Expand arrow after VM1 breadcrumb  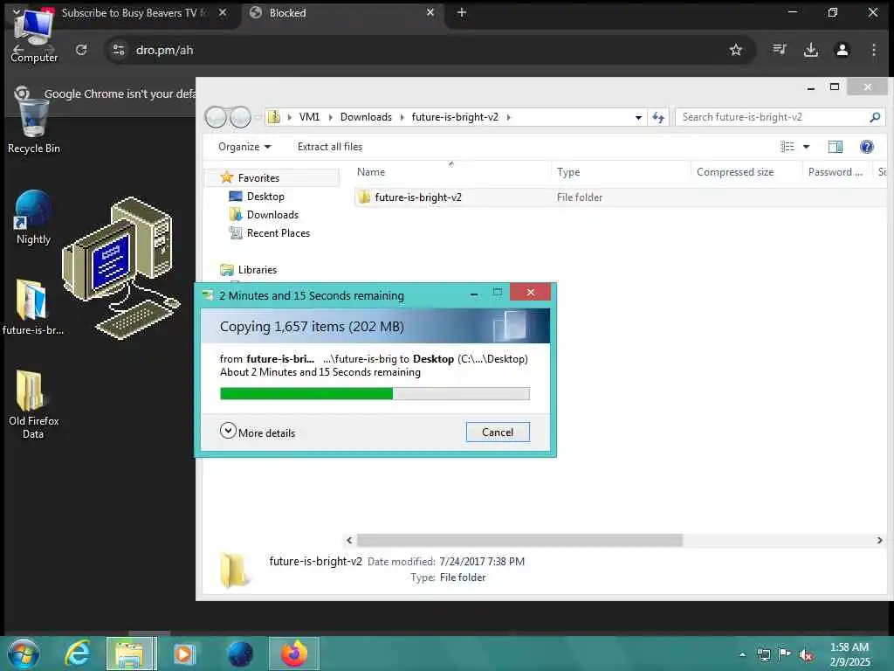[x=329, y=117]
